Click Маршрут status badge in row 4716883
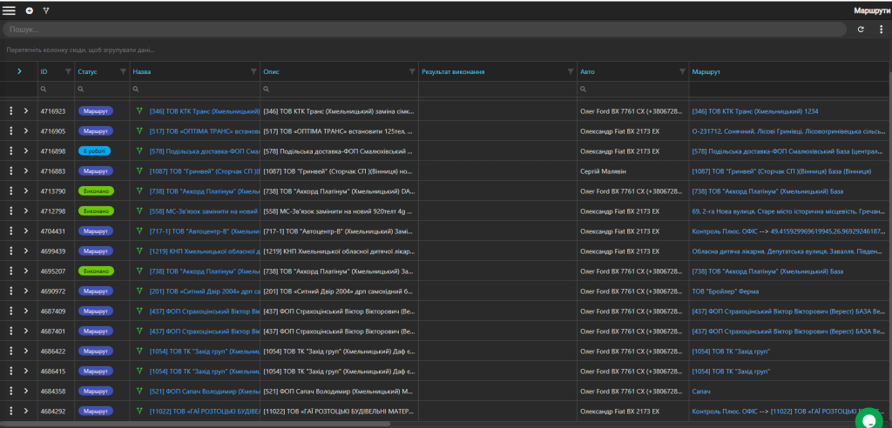The height and width of the screenshot is (428, 892). 96,171
